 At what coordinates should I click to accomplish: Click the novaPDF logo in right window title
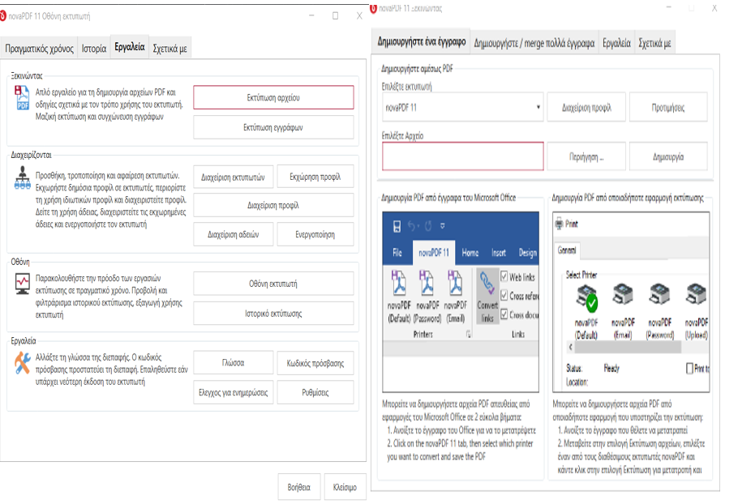pyautogui.click(x=374, y=8)
